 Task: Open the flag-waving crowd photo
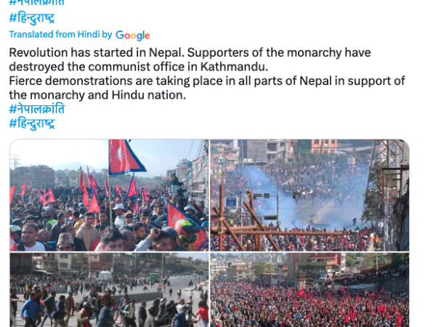109,195
